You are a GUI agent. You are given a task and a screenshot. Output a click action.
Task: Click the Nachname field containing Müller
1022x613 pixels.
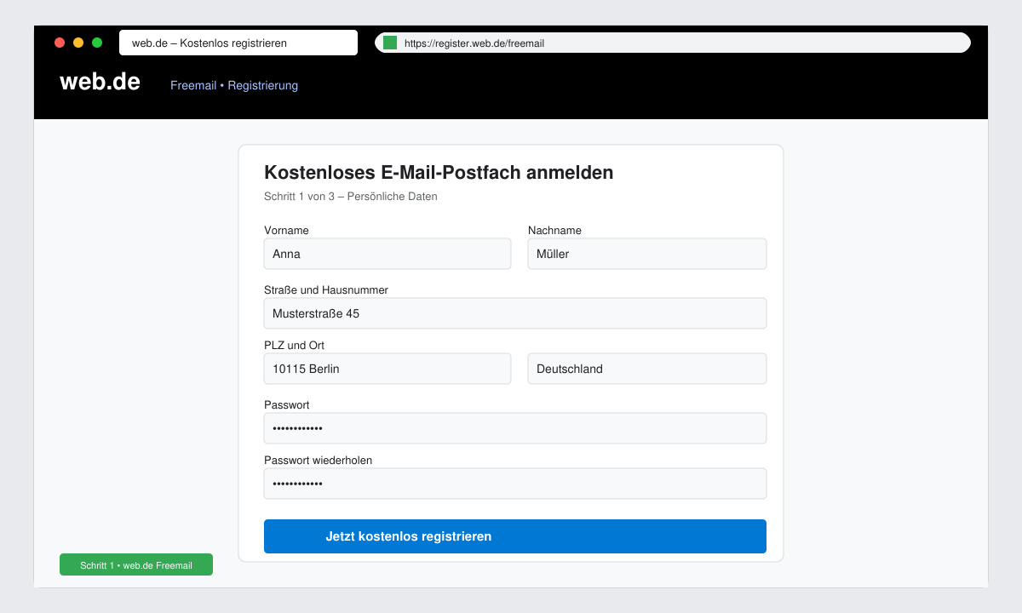point(647,254)
